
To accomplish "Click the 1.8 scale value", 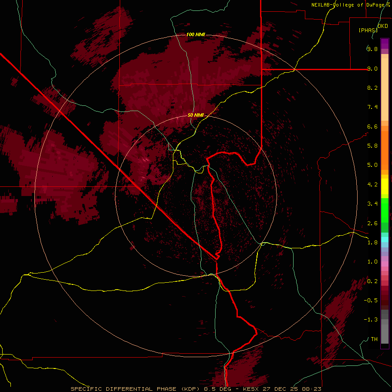I will [372, 243].
